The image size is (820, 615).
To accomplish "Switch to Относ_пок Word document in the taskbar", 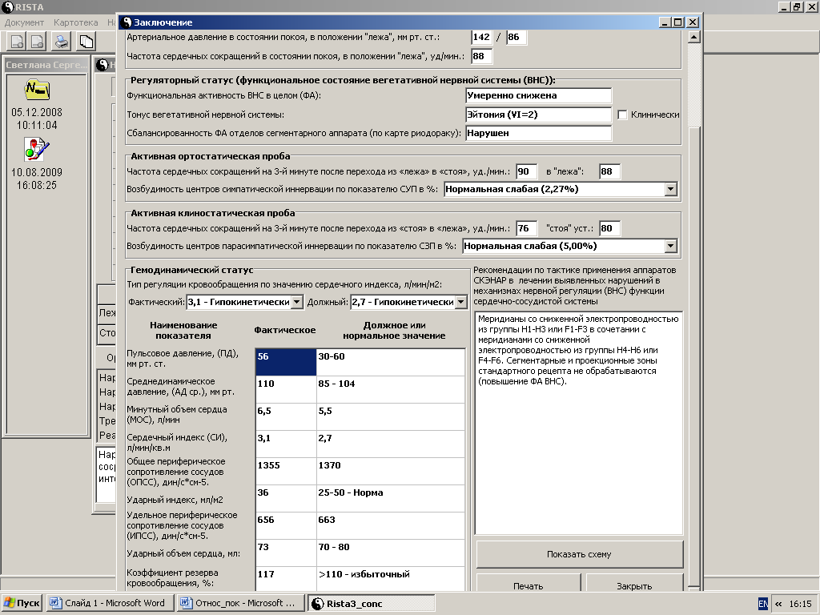I will (239, 604).
